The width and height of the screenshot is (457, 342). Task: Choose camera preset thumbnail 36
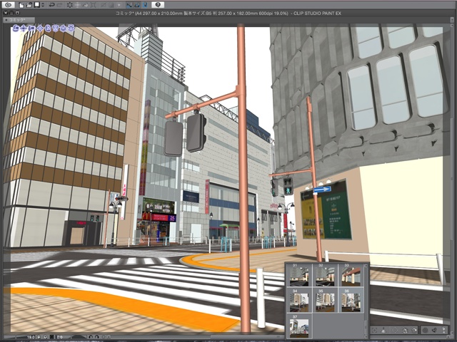point(351,301)
